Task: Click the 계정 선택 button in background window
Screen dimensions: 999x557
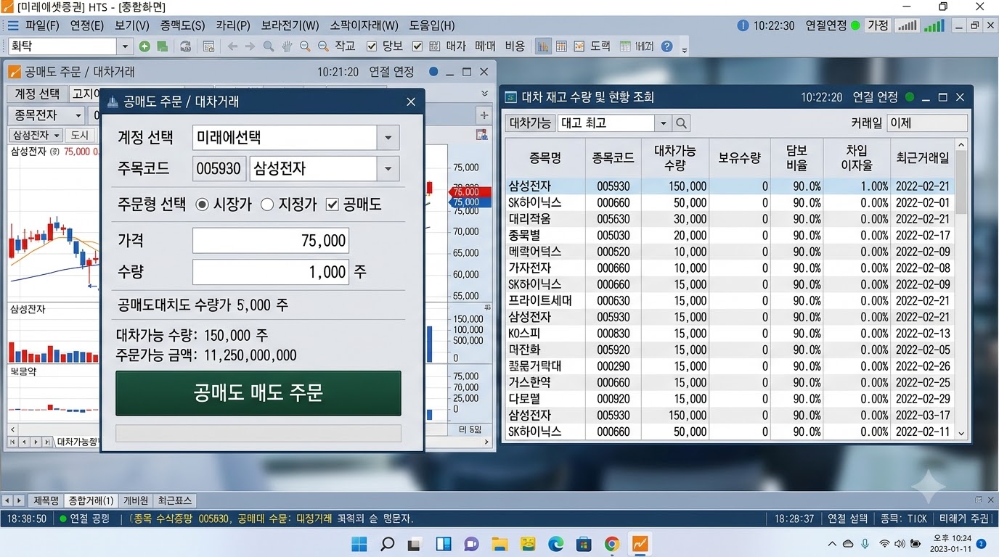Action: pyautogui.click(x=38, y=94)
